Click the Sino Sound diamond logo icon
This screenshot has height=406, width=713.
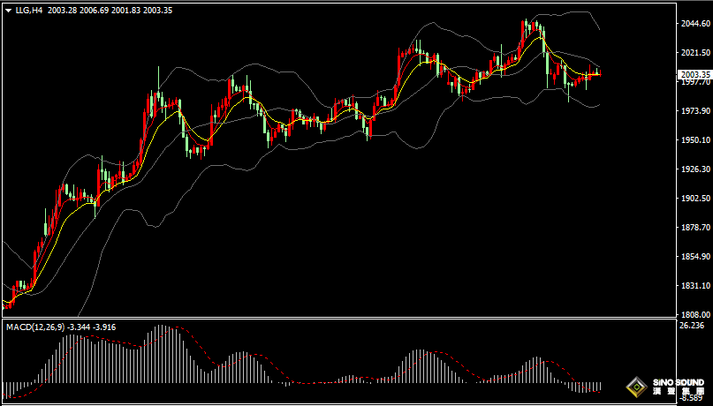pyautogui.click(x=635, y=387)
